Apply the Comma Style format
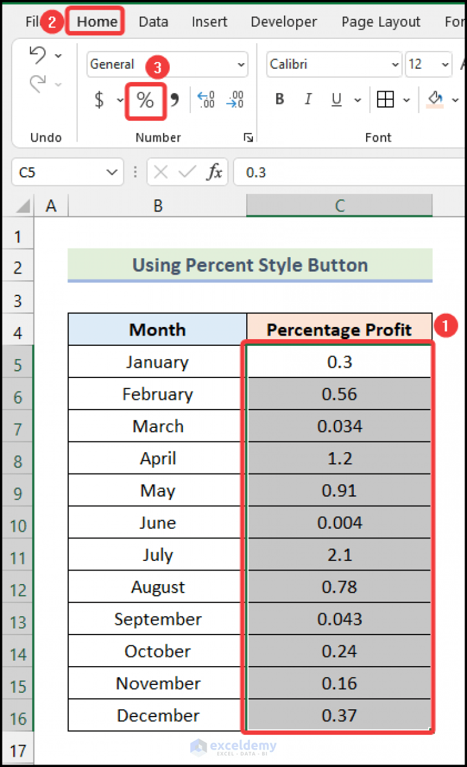 coord(175,100)
